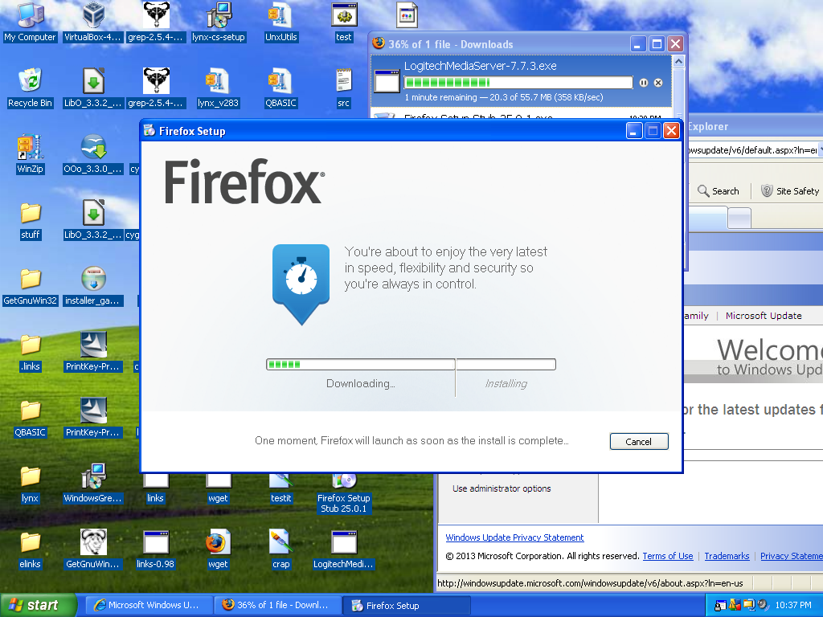Select the links-0.98 desktop icon
Screen dimensions: 823x617
point(155,550)
